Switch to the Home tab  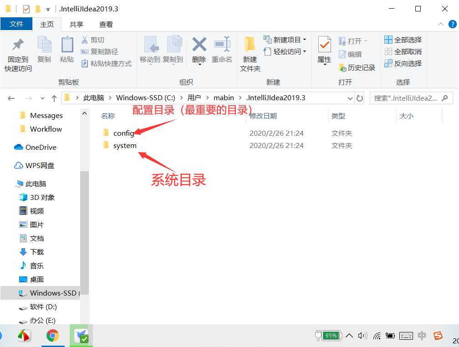pos(47,24)
